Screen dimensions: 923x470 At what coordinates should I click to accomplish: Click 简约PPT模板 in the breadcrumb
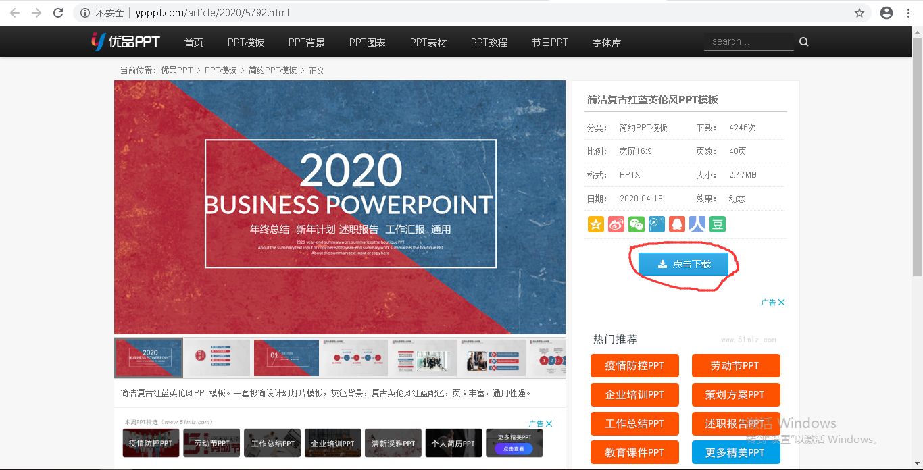273,70
